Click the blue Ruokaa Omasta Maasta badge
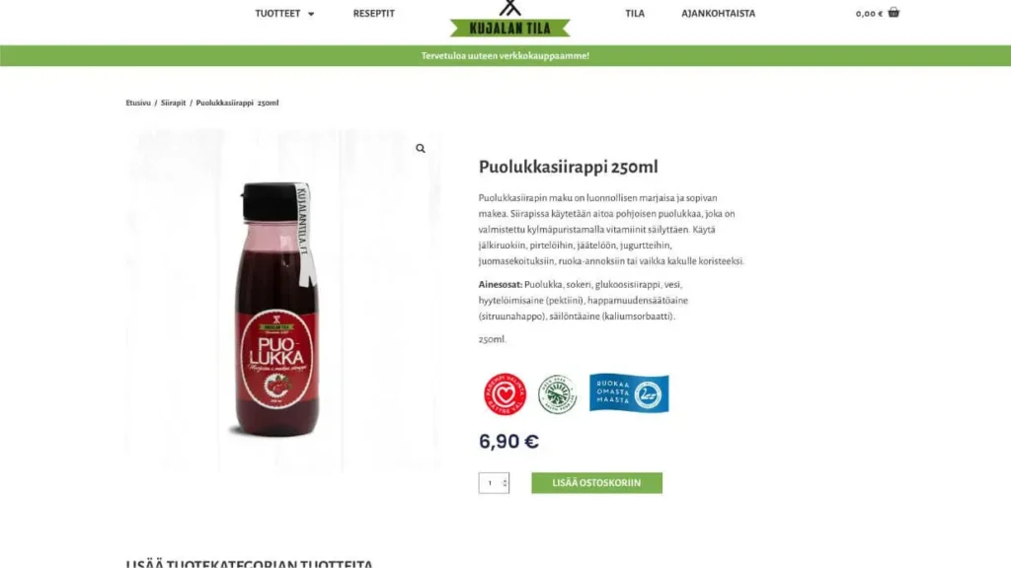Image resolution: width=1011 pixels, height=568 pixels. tap(629, 392)
